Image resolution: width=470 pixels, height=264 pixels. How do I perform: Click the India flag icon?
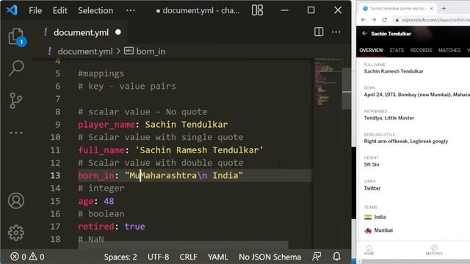tap(368, 217)
